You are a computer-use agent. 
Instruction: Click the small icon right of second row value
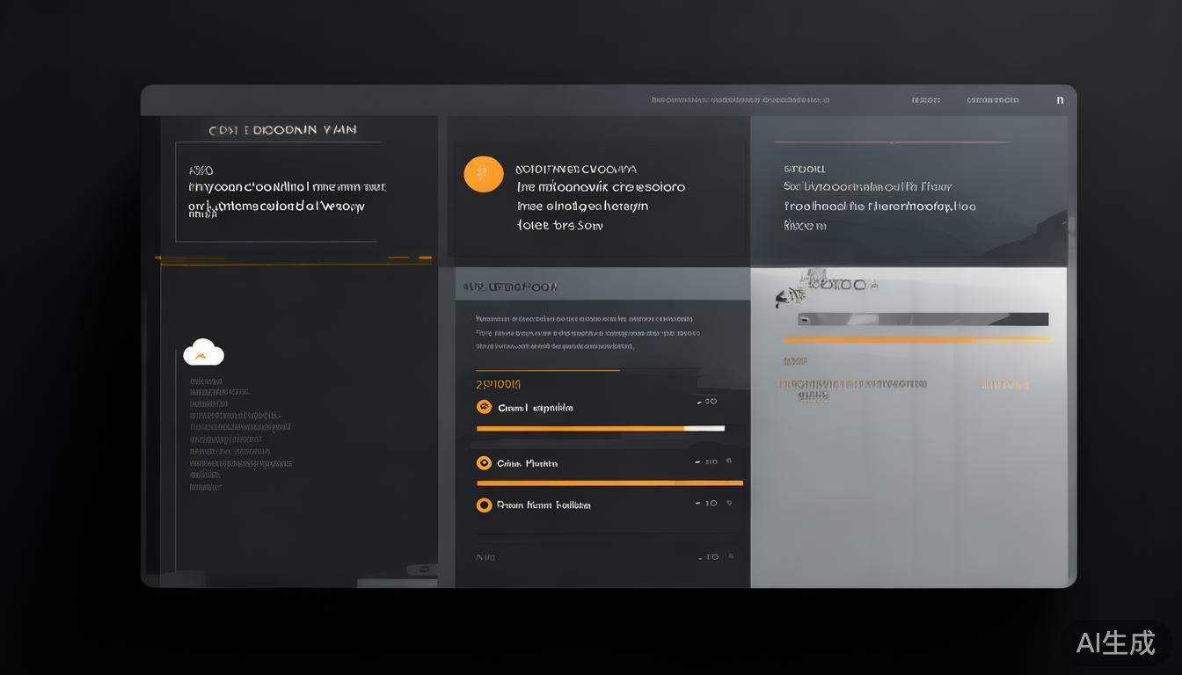(729, 461)
